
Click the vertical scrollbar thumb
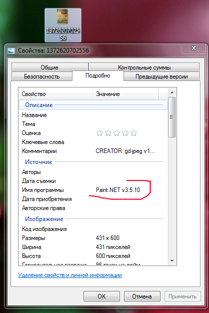coord(172,117)
